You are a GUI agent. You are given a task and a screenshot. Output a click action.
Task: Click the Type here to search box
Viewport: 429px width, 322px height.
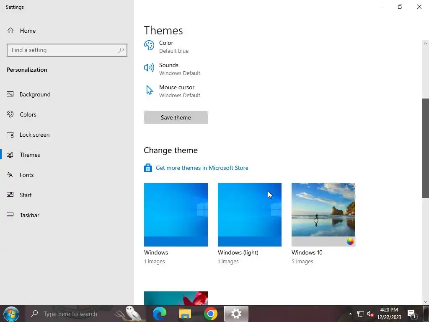pos(70,314)
